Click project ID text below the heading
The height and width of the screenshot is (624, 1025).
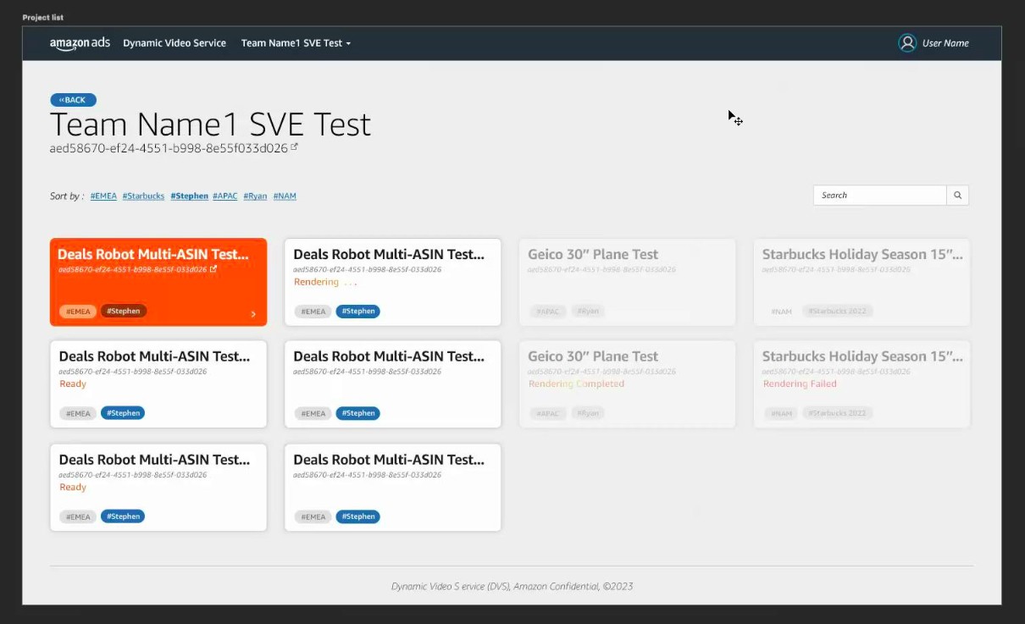(x=169, y=148)
